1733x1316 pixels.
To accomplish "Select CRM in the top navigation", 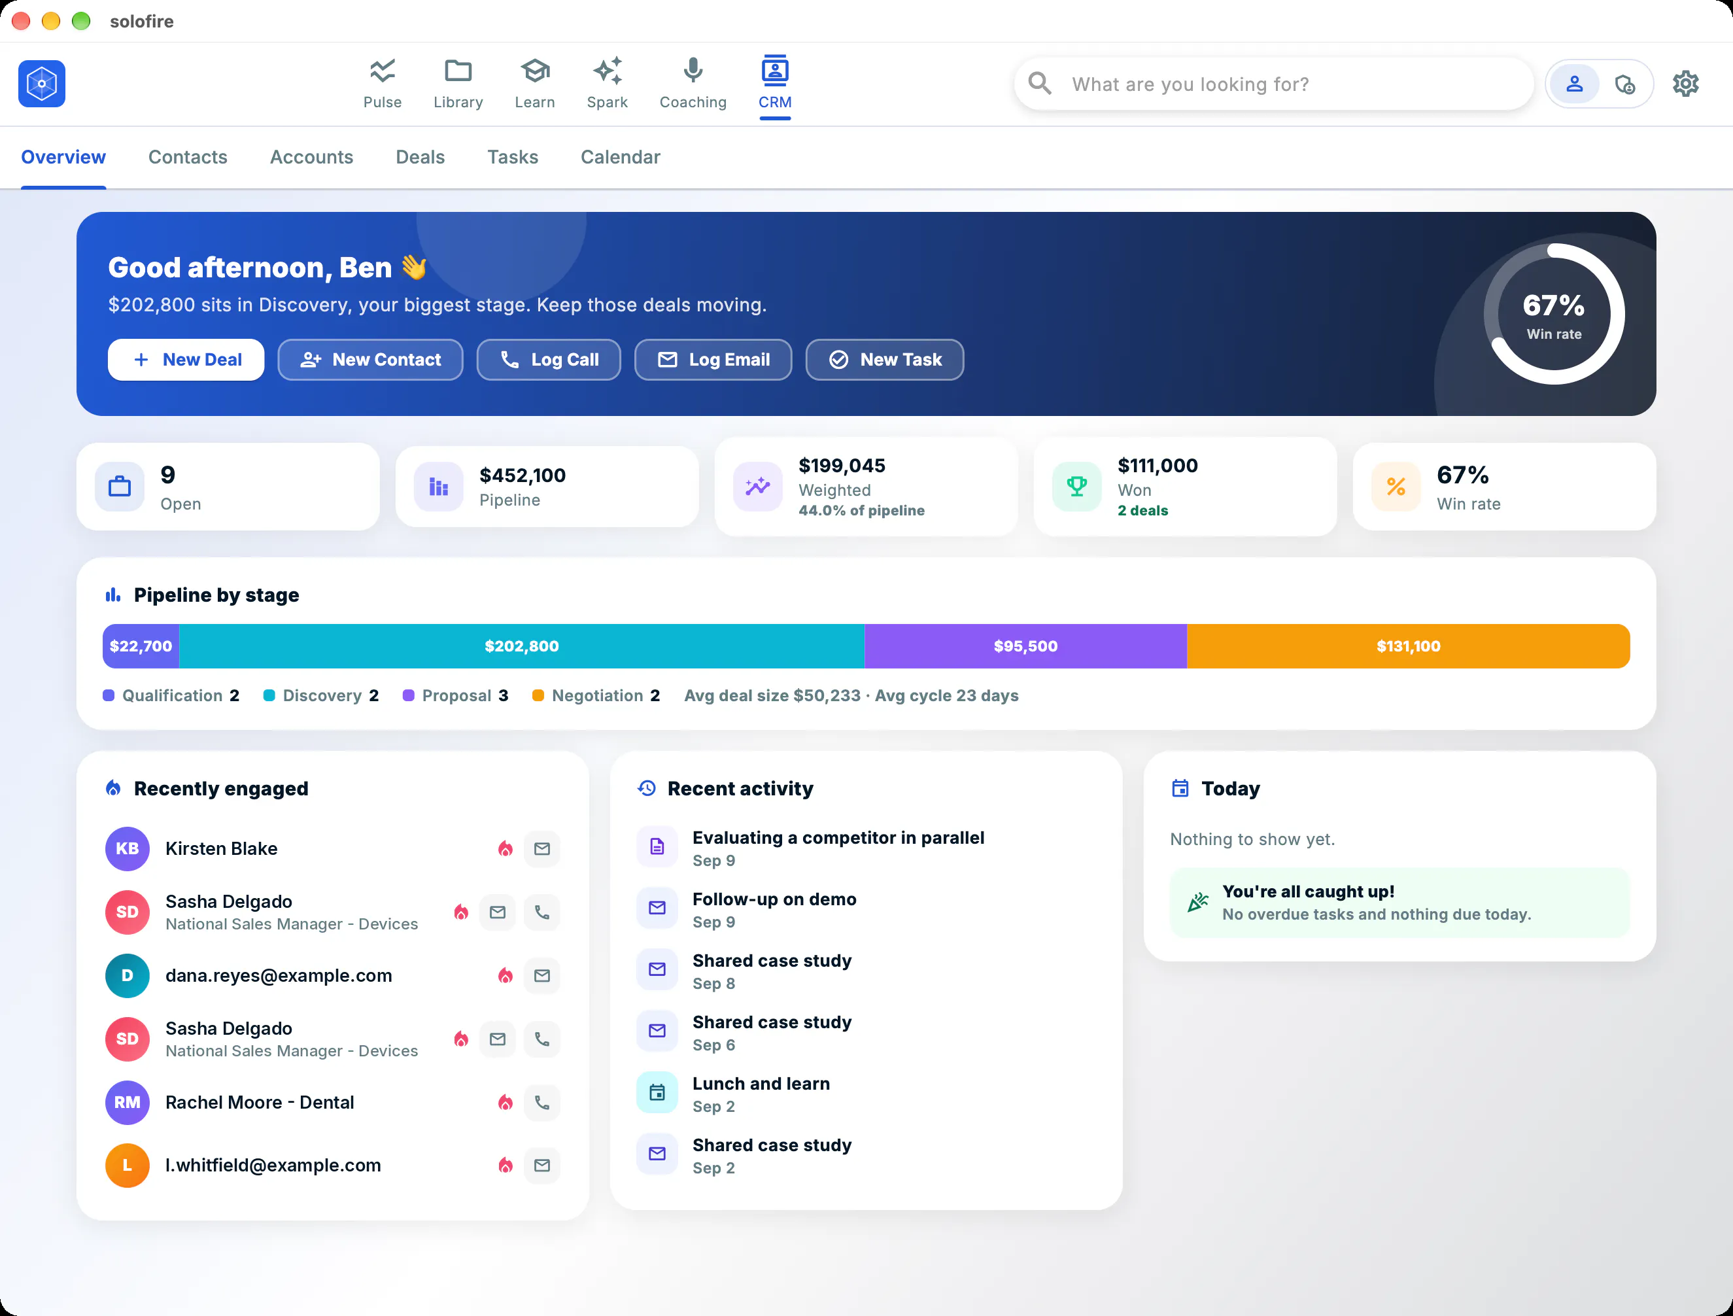I will pyautogui.click(x=775, y=83).
